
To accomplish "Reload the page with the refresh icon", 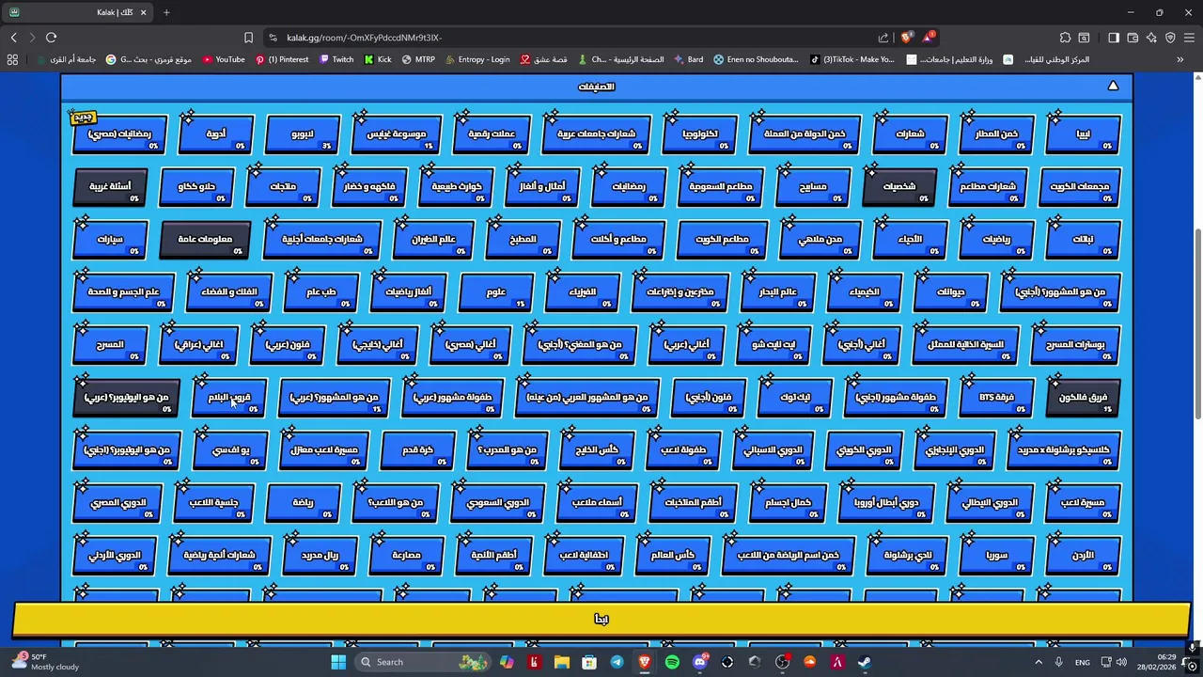I will point(51,38).
